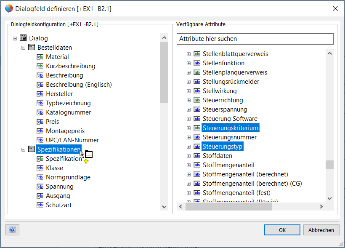Select the Normgrundlage field entry
345x248 pixels.
(68, 177)
